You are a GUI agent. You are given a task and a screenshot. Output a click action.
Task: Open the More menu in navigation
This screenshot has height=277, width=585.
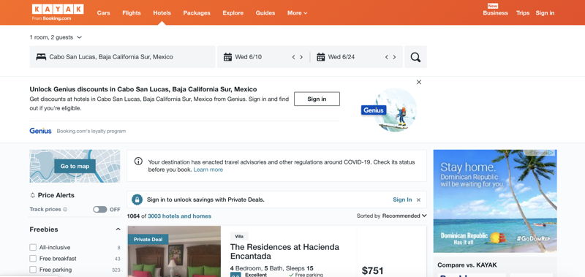click(x=298, y=13)
